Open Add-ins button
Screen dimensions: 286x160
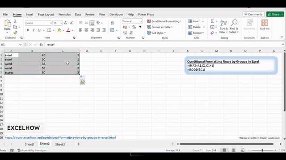[x=265, y=24]
